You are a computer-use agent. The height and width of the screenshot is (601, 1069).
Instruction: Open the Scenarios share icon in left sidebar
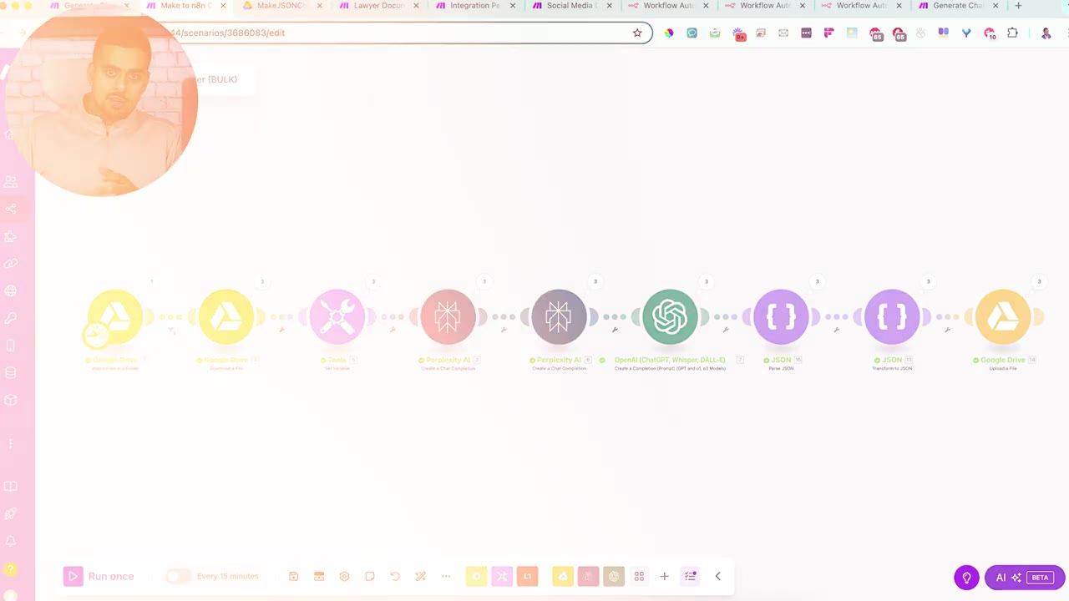click(11, 209)
